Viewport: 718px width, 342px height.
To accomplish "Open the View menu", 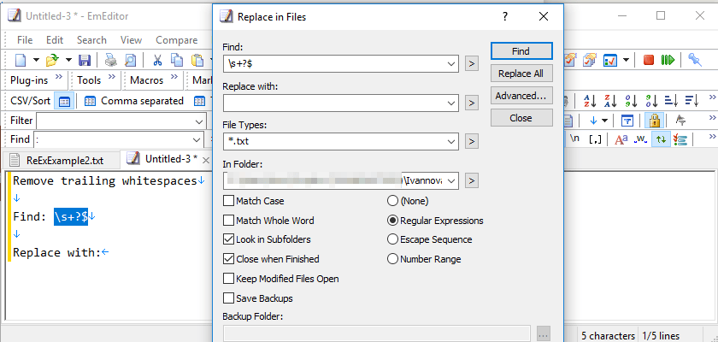I will (131, 40).
